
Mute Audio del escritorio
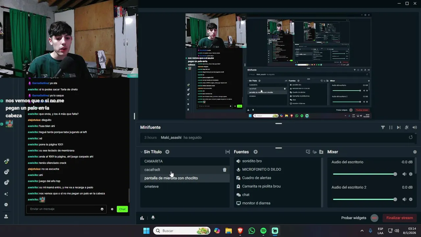[x=404, y=174]
